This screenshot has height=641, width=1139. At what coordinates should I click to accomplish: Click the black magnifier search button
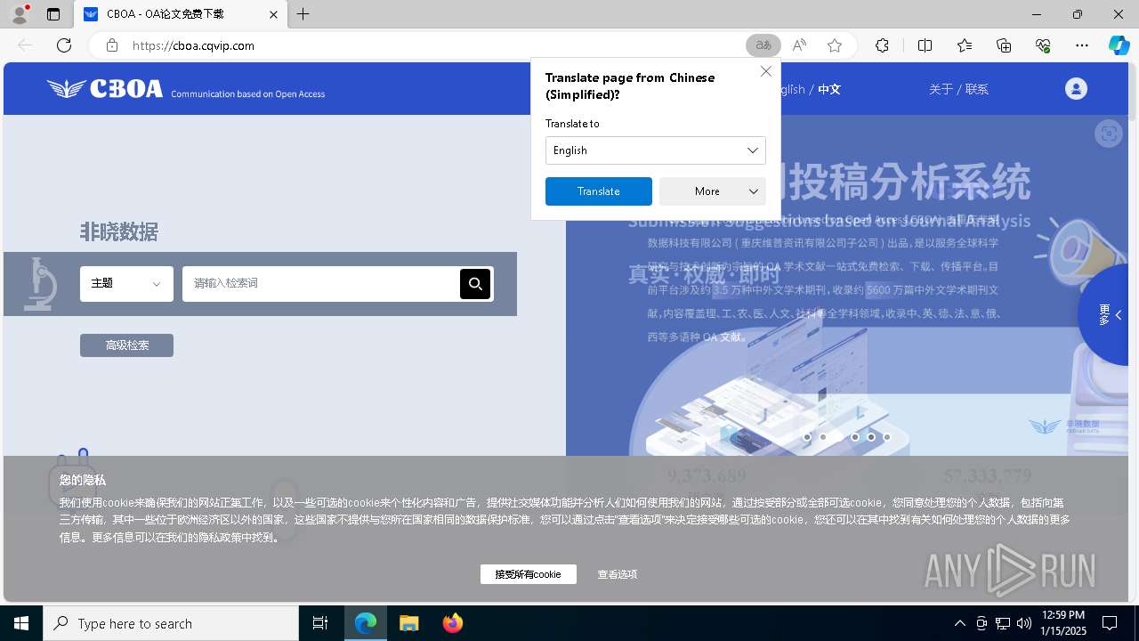click(x=475, y=284)
